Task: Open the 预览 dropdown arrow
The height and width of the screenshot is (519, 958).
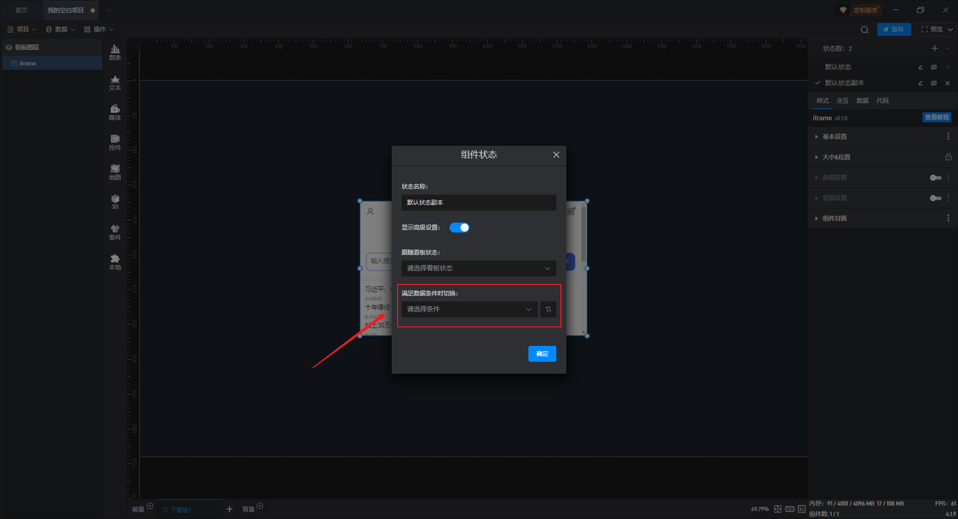Action: click(x=950, y=30)
